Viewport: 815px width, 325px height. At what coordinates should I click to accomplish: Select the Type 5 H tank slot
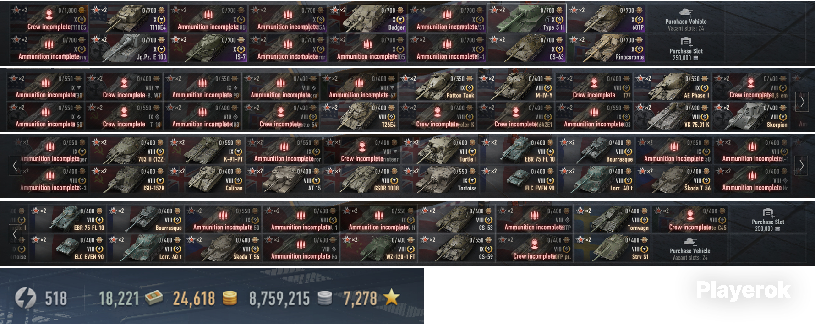[x=527, y=18]
